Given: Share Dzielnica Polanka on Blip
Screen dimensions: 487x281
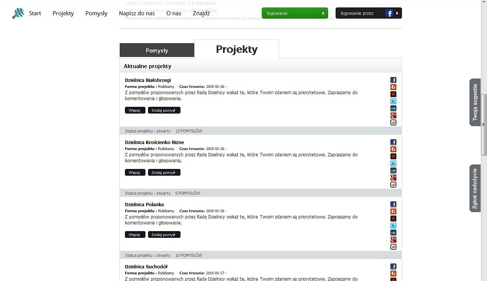Looking at the screenshot, I should tap(393, 211).
